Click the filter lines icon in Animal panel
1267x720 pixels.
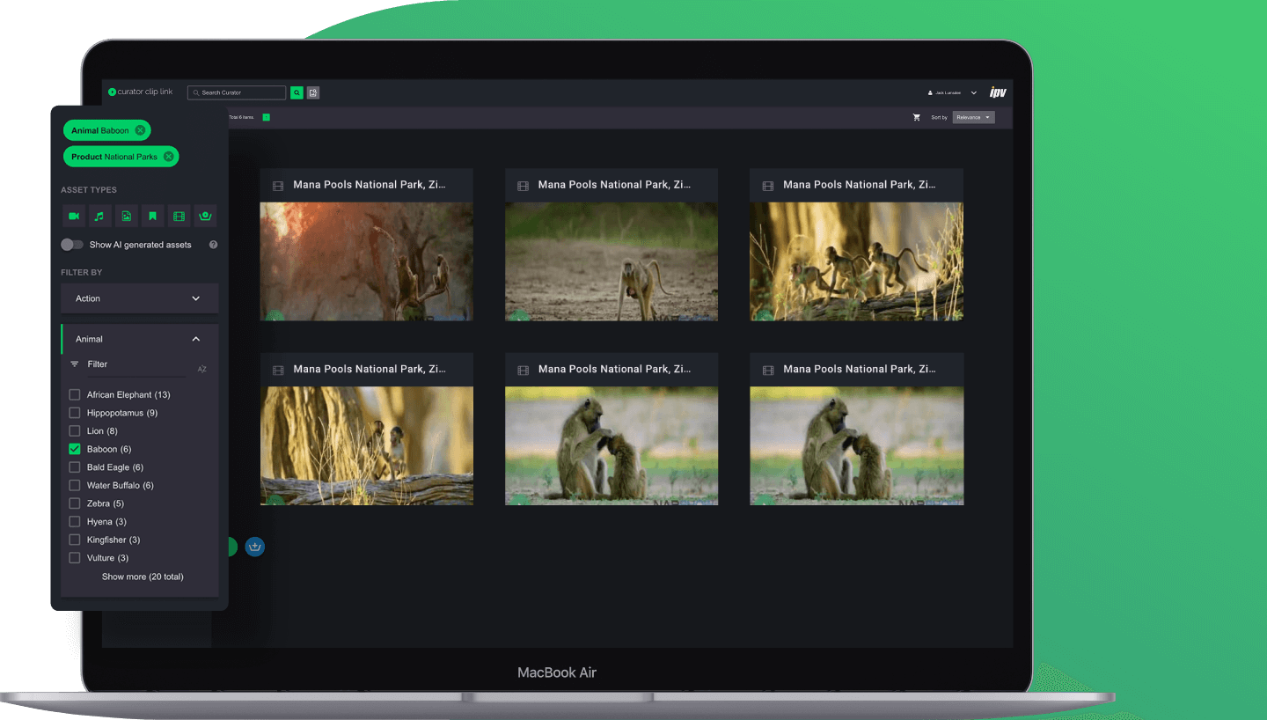[x=75, y=364]
